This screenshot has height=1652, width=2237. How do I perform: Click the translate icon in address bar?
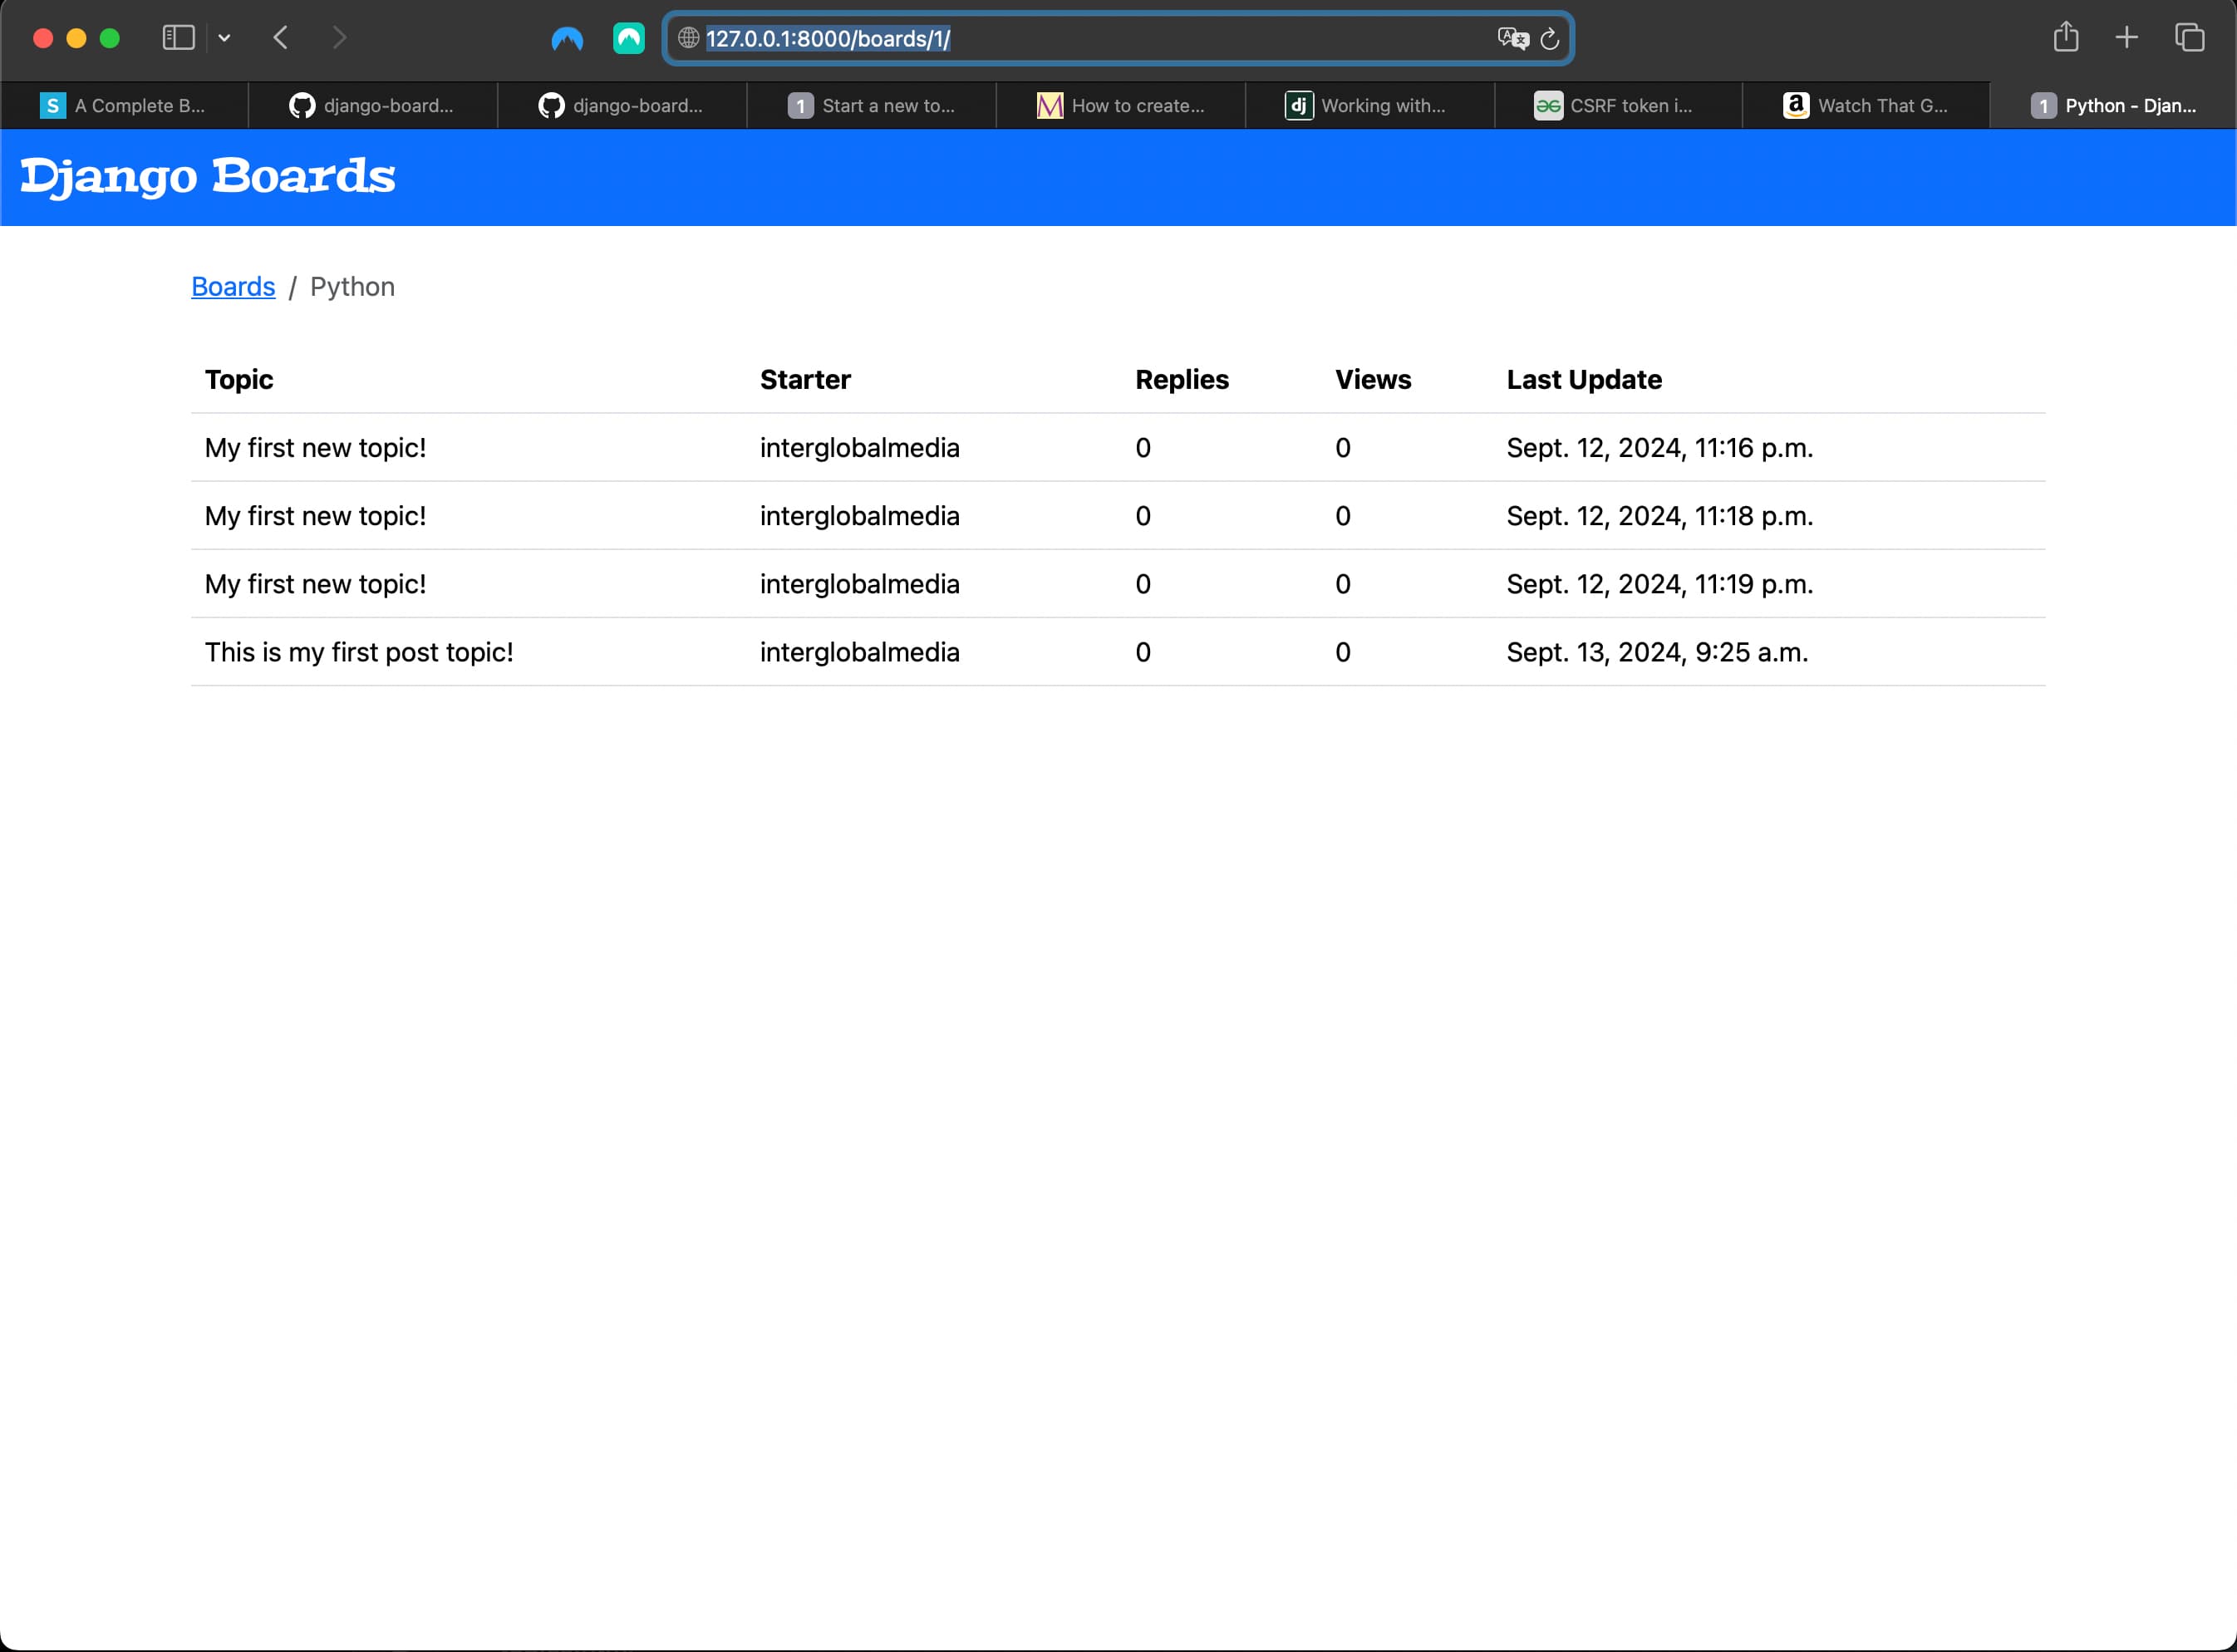coord(1512,38)
